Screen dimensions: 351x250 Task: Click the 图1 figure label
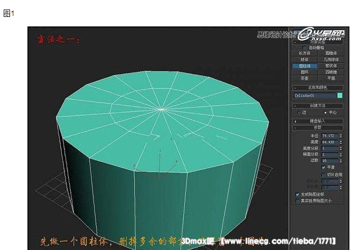click(x=9, y=13)
